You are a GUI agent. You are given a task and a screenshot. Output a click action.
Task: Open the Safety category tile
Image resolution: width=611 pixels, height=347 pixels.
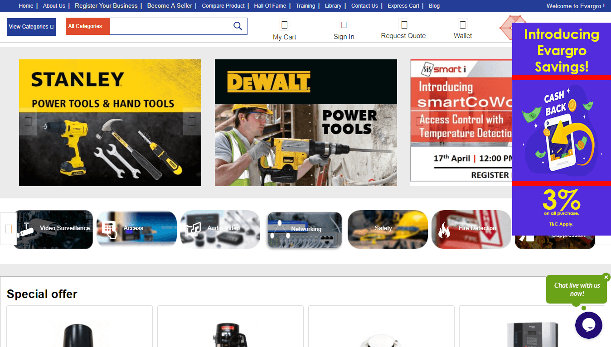(388, 229)
